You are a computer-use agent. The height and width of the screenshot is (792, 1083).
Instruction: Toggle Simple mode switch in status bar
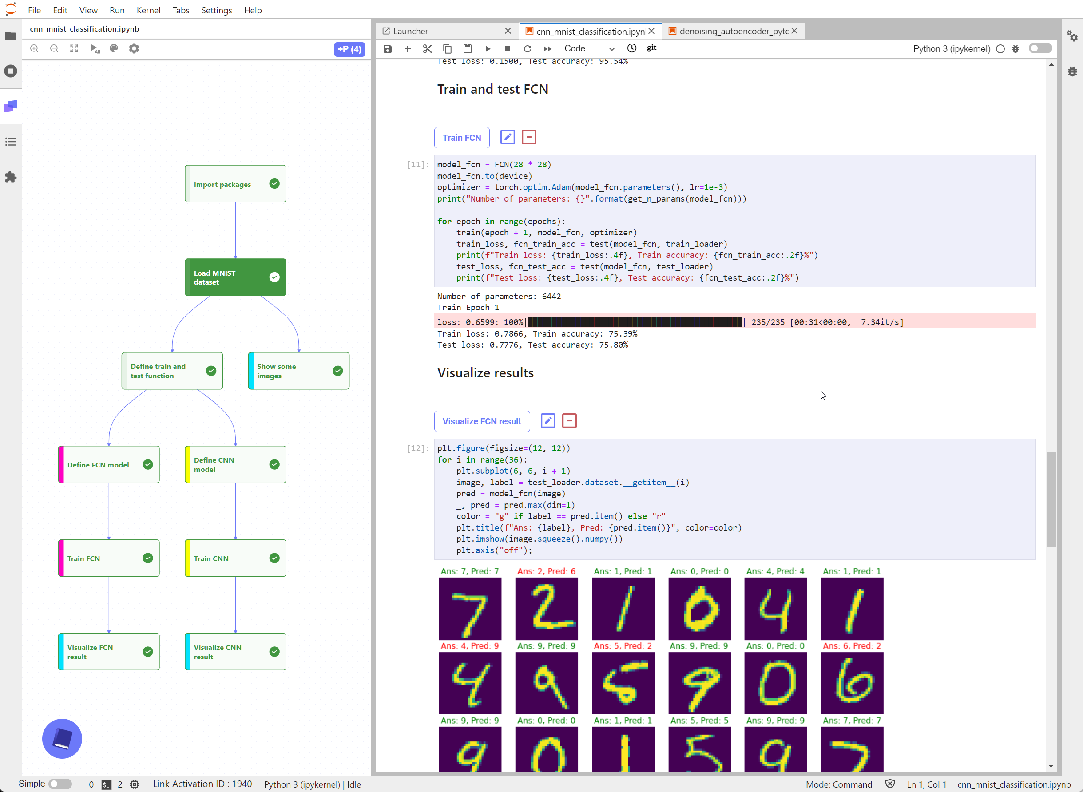(60, 784)
